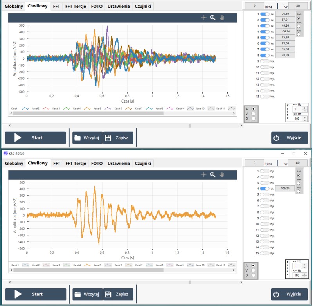Click the Wyjście exit button in the lower window
The width and height of the screenshot is (313, 306).
pyautogui.click(x=290, y=294)
